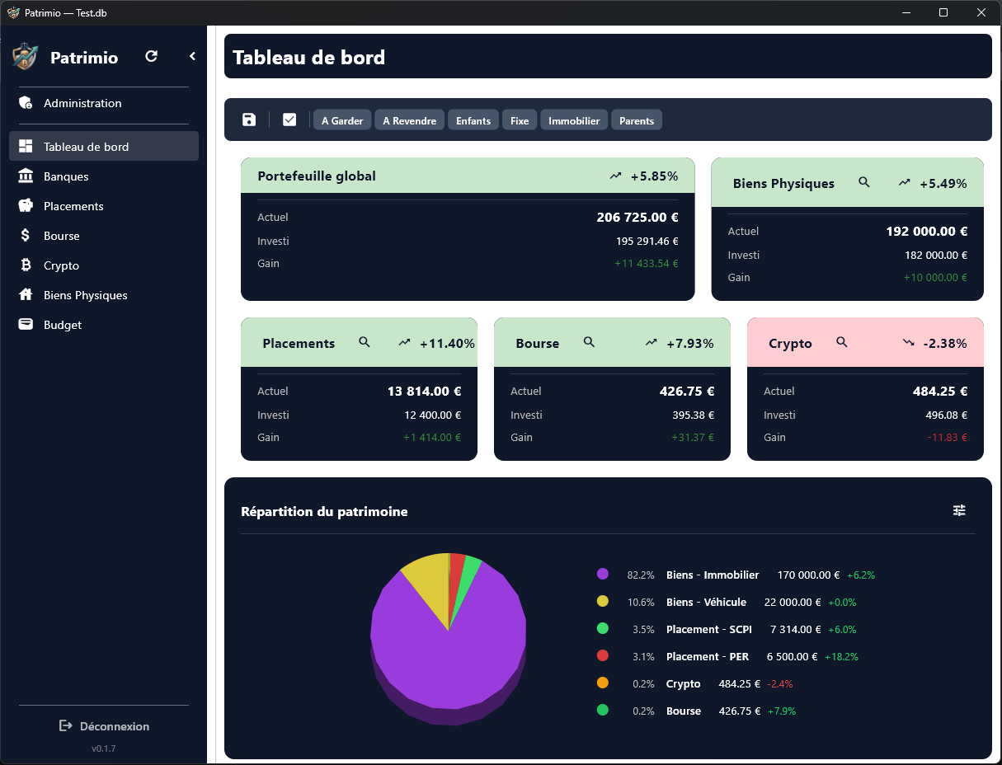
Task: Click the Tableau de bord grid icon
Action: click(26, 147)
